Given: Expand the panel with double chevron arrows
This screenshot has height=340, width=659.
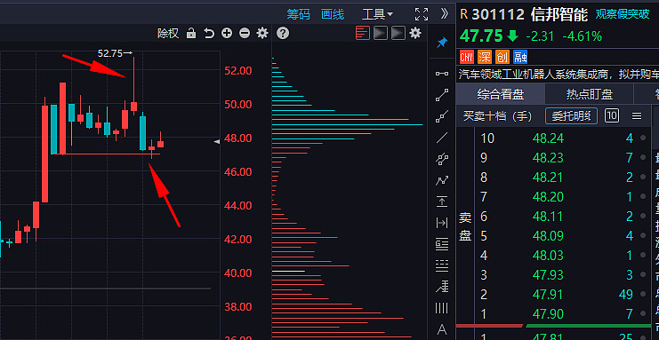Looking at the screenshot, I should [x=445, y=14].
